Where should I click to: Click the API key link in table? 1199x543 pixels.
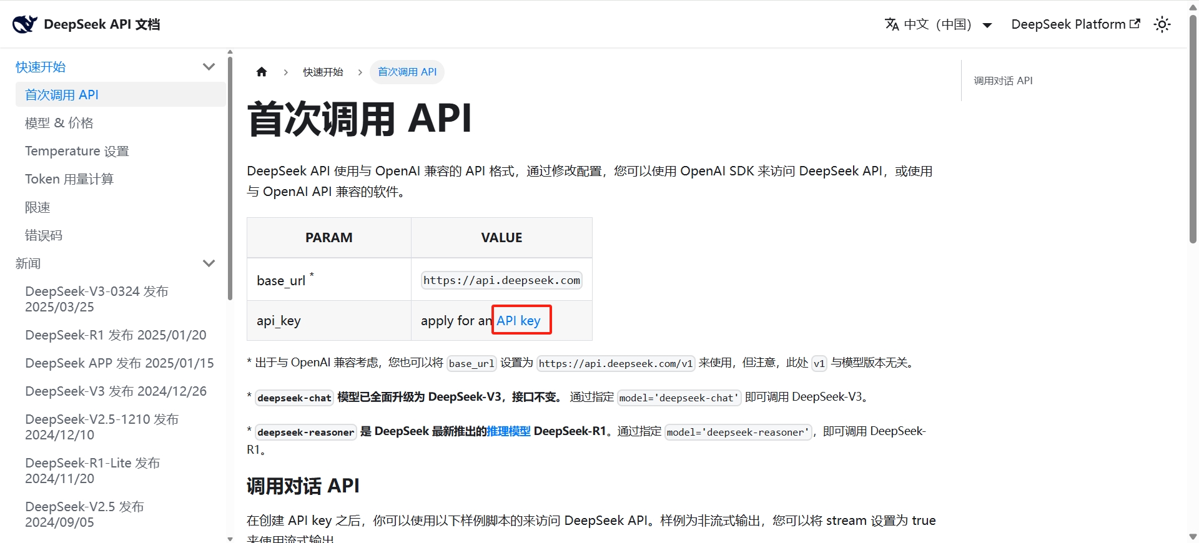point(518,320)
